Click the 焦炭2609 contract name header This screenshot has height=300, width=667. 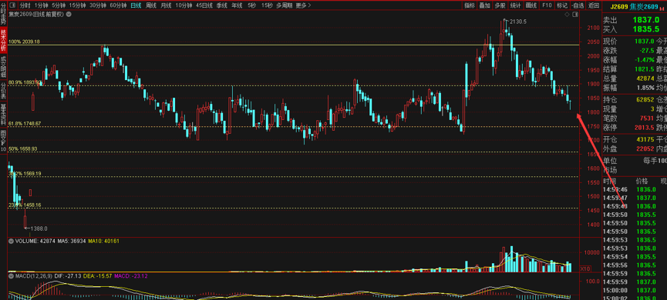(x=644, y=7)
